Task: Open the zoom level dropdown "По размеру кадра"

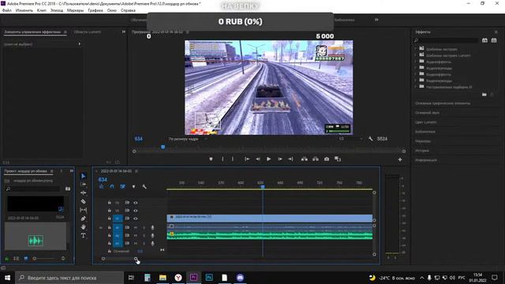Action: click(188, 139)
